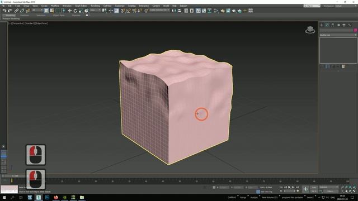Screen dimensions: 358x201
Task: Expand the Polygon Modeling ribbon panel
Action: coord(11,18)
